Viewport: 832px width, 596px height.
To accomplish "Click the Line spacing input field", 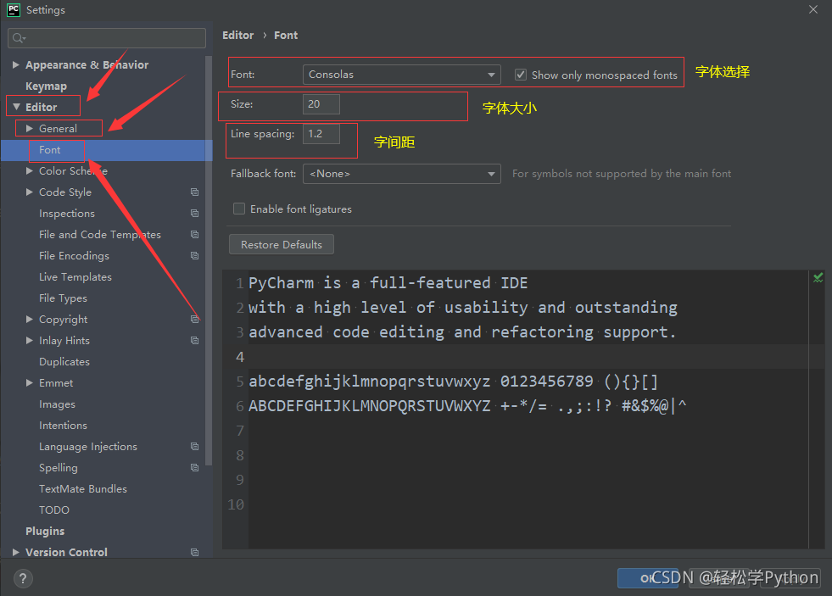I will [321, 134].
